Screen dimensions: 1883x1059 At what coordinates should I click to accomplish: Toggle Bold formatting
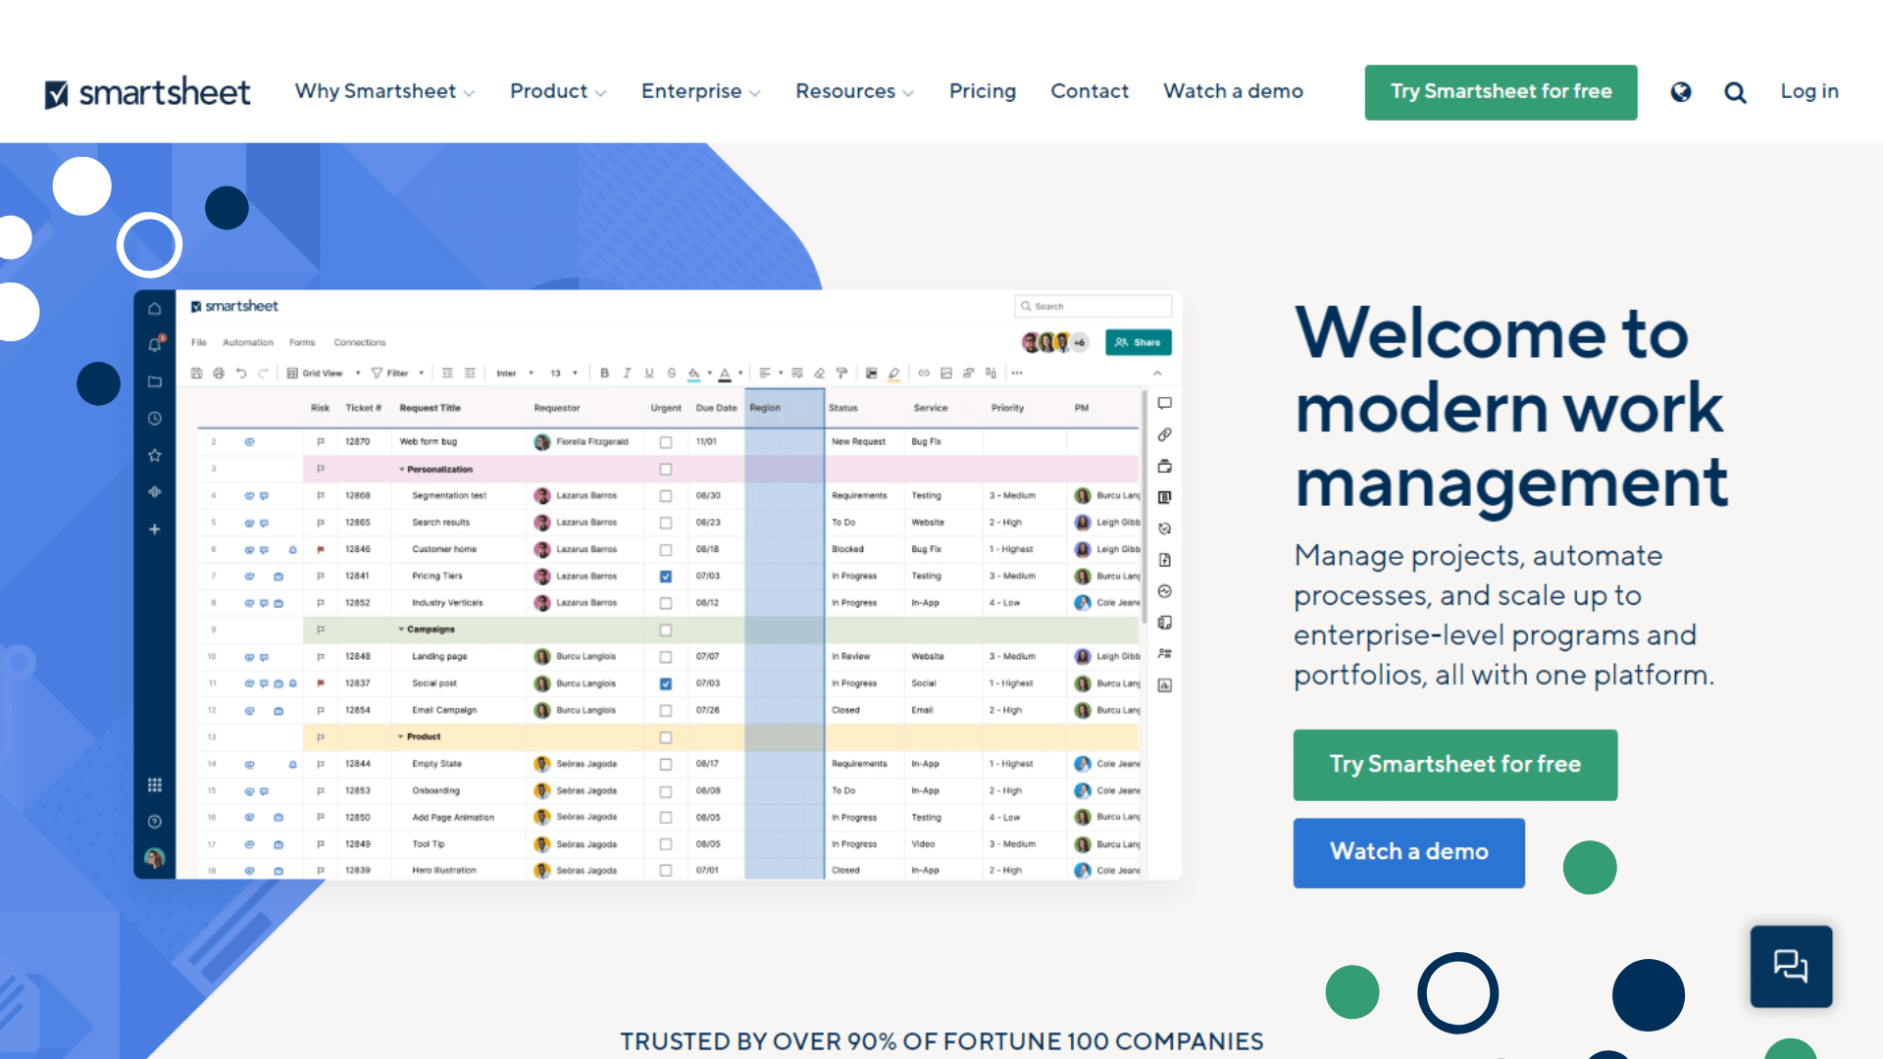pyautogui.click(x=604, y=373)
